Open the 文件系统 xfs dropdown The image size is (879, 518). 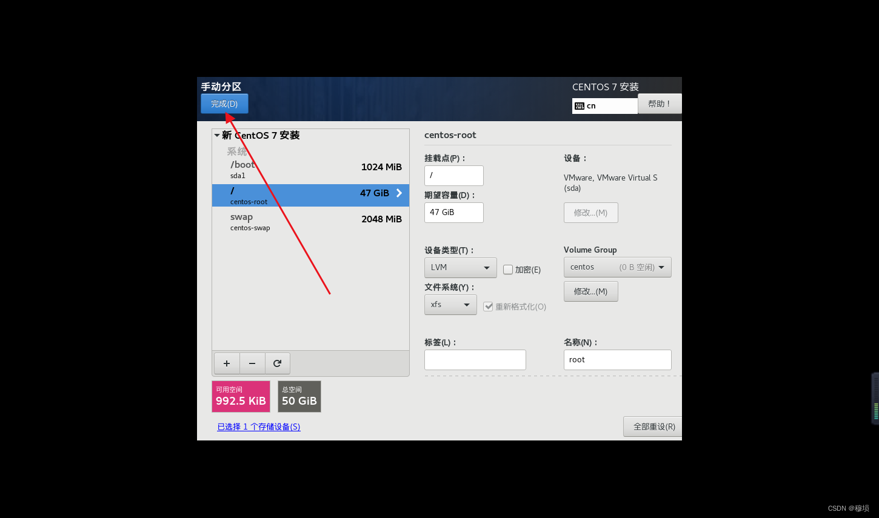pyautogui.click(x=450, y=305)
